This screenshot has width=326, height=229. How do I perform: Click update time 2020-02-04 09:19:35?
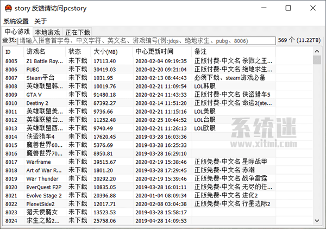(161, 61)
